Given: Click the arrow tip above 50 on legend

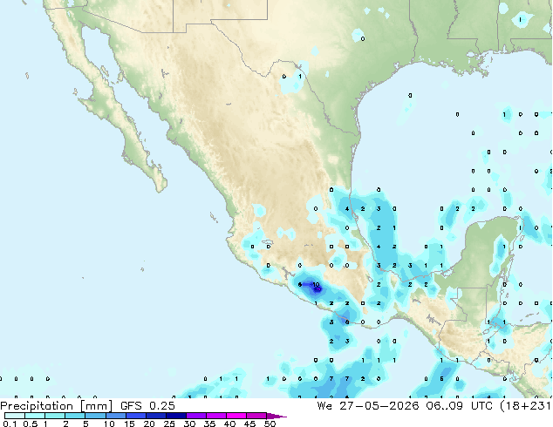Looking at the screenshot, I should point(276,416).
